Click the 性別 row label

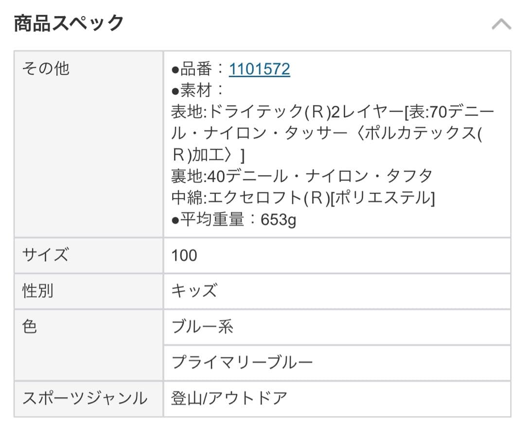pos(38,291)
